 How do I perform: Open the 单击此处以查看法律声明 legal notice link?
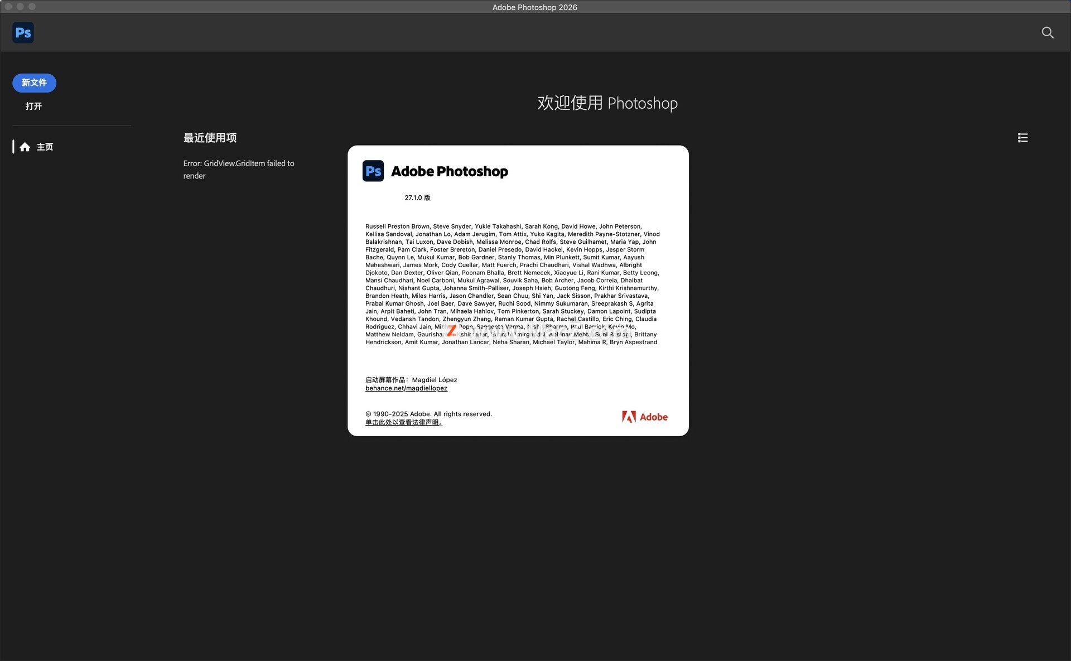click(x=403, y=422)
